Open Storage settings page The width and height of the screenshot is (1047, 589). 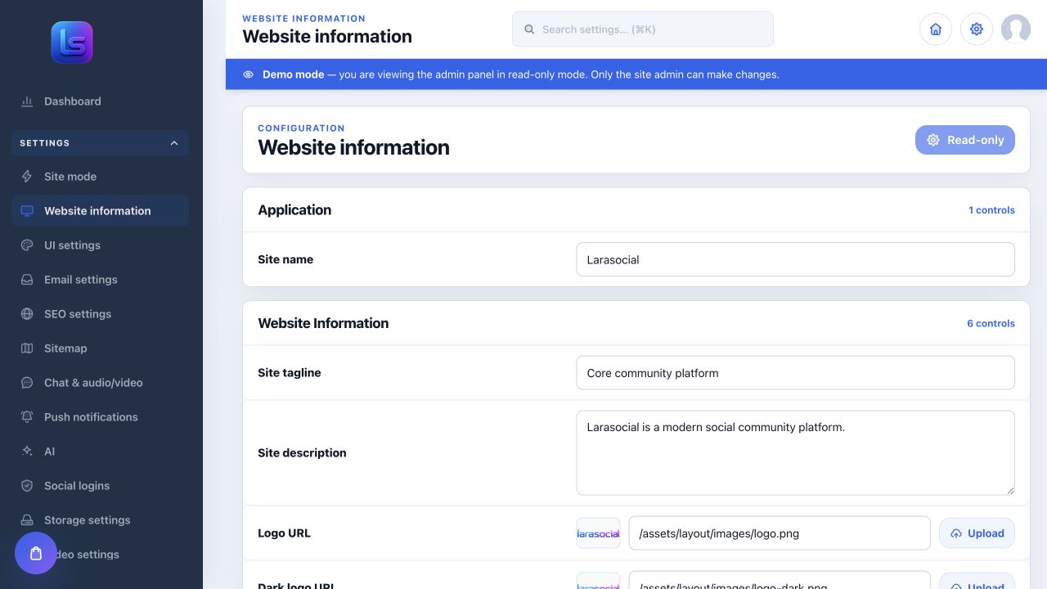tap(100, 520)
